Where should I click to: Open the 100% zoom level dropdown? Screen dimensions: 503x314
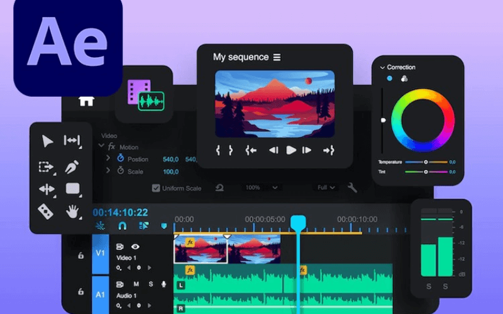point(262,188)
